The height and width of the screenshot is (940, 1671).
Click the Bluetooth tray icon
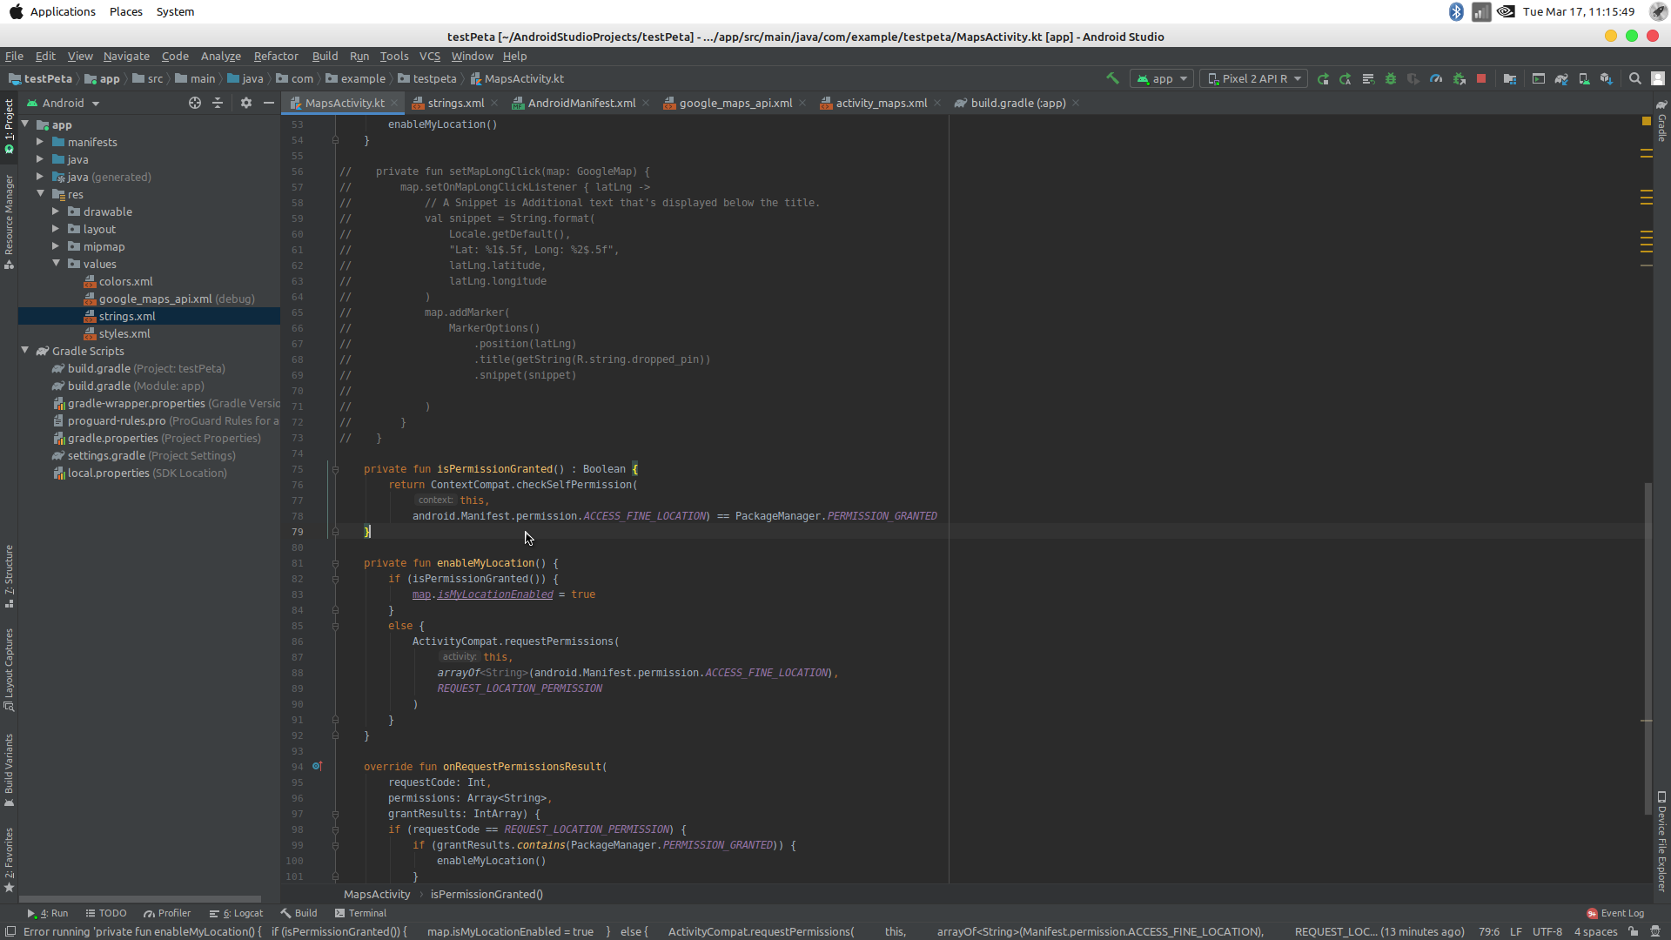[1456, 11]
